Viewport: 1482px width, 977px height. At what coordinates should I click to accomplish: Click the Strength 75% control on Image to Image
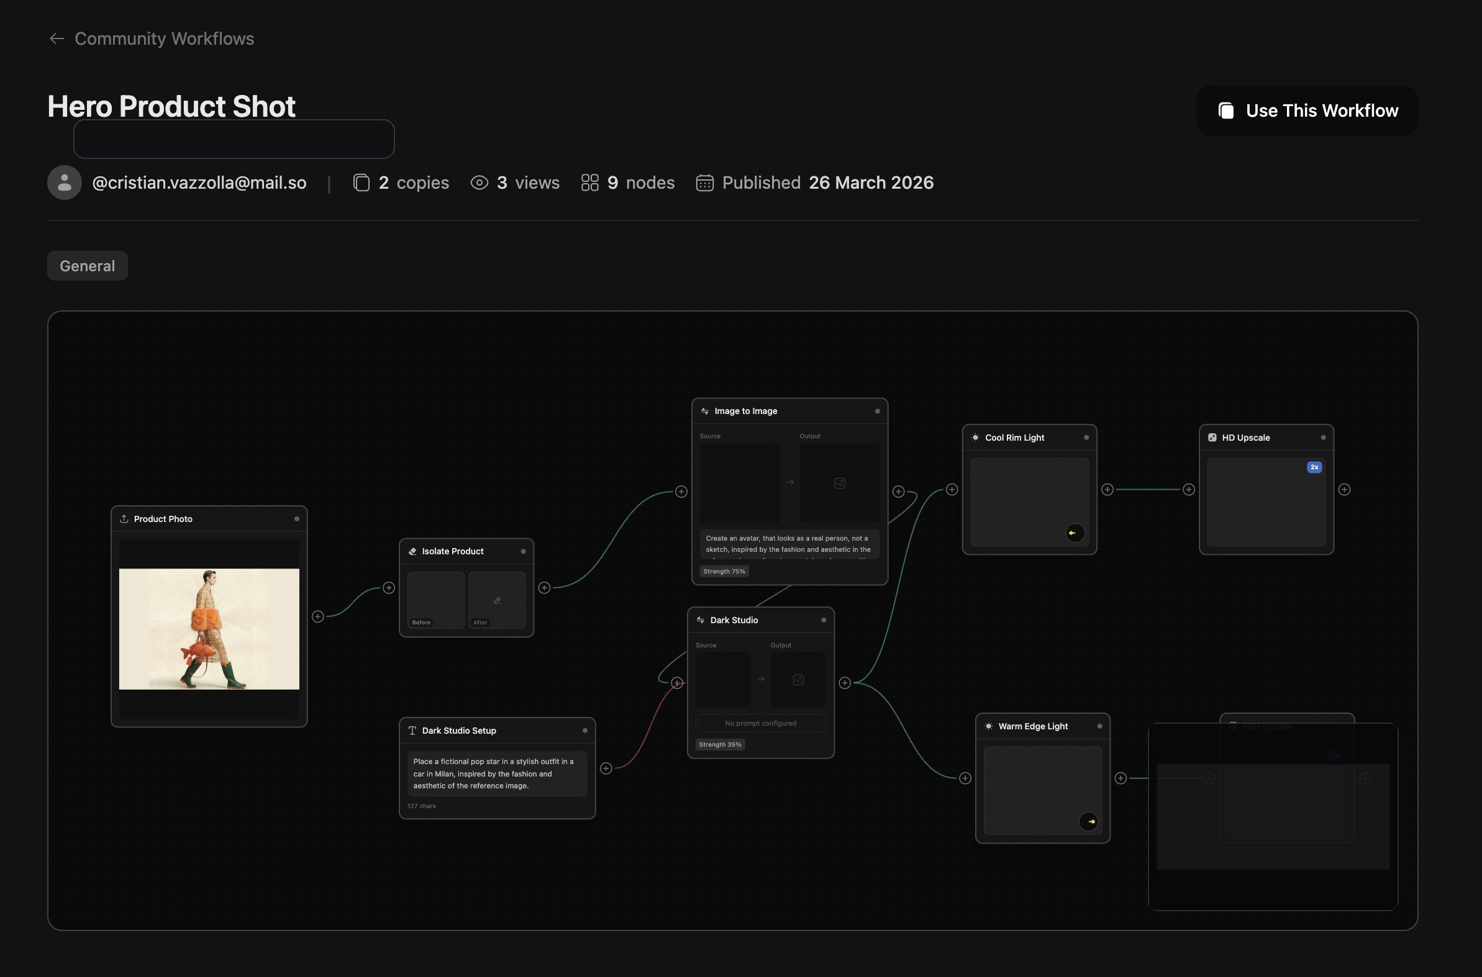pyautogui.click(x=724, y=571)
